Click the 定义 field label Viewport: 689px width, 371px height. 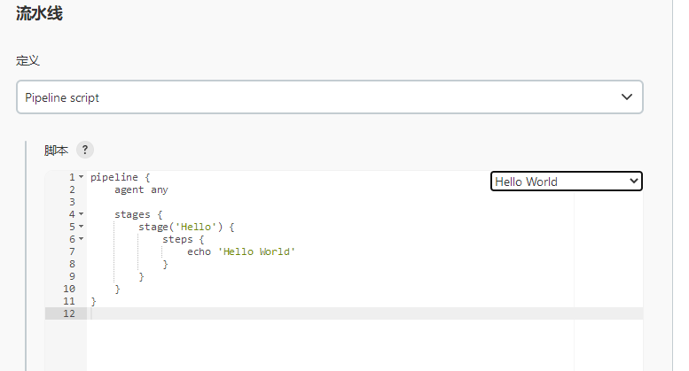(27, 61)
